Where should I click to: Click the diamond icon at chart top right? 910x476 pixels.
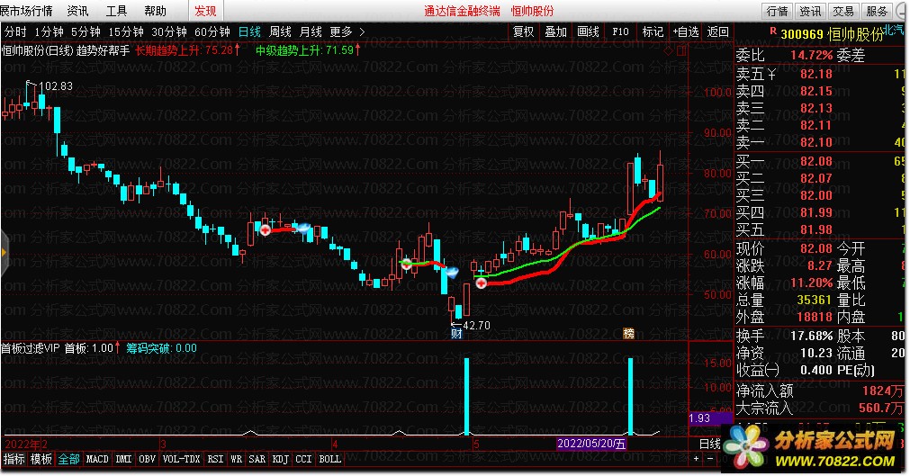point(669,50)
